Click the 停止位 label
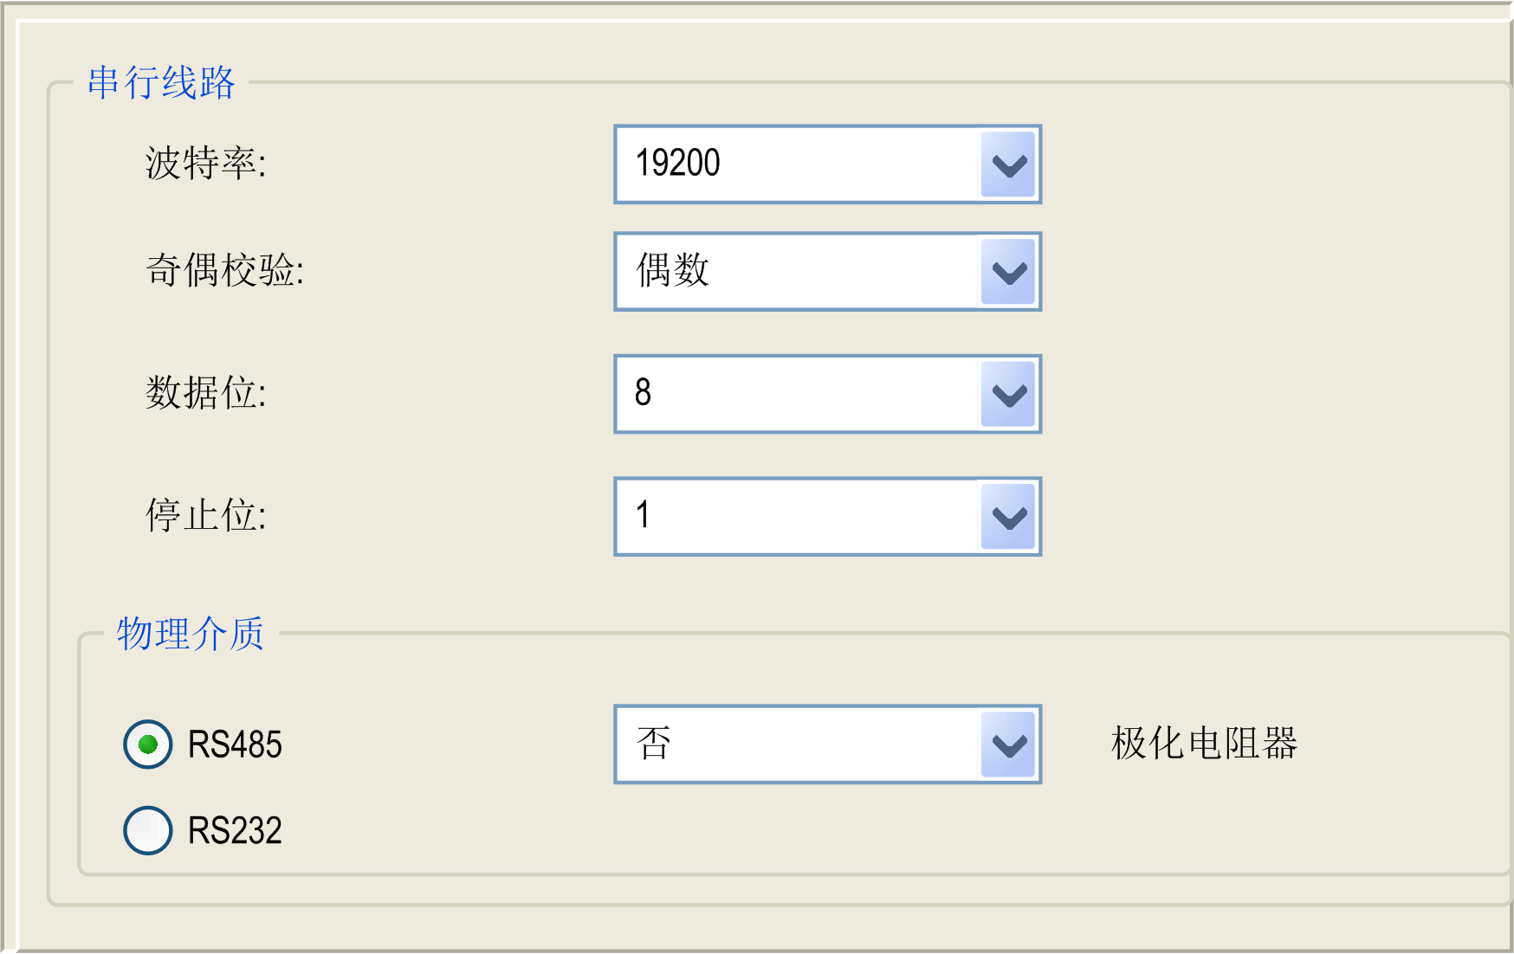Screen dimensions: 1514x954 pos(206,516)
